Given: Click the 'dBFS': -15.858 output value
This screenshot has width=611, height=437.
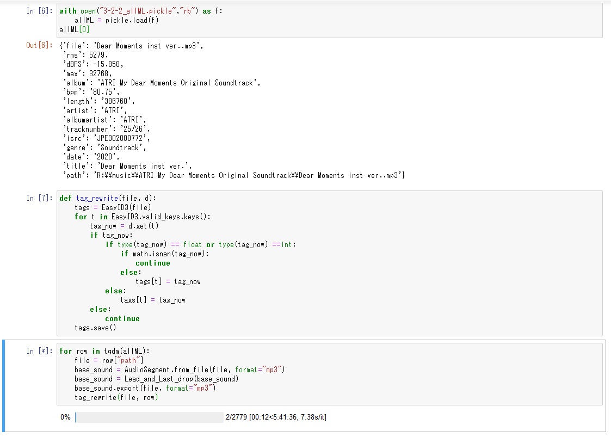Looking at the screenshot, I should 94,64.
